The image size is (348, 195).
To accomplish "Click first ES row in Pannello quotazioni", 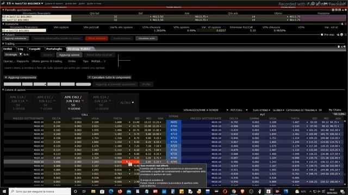I will [x=36, y=17].
